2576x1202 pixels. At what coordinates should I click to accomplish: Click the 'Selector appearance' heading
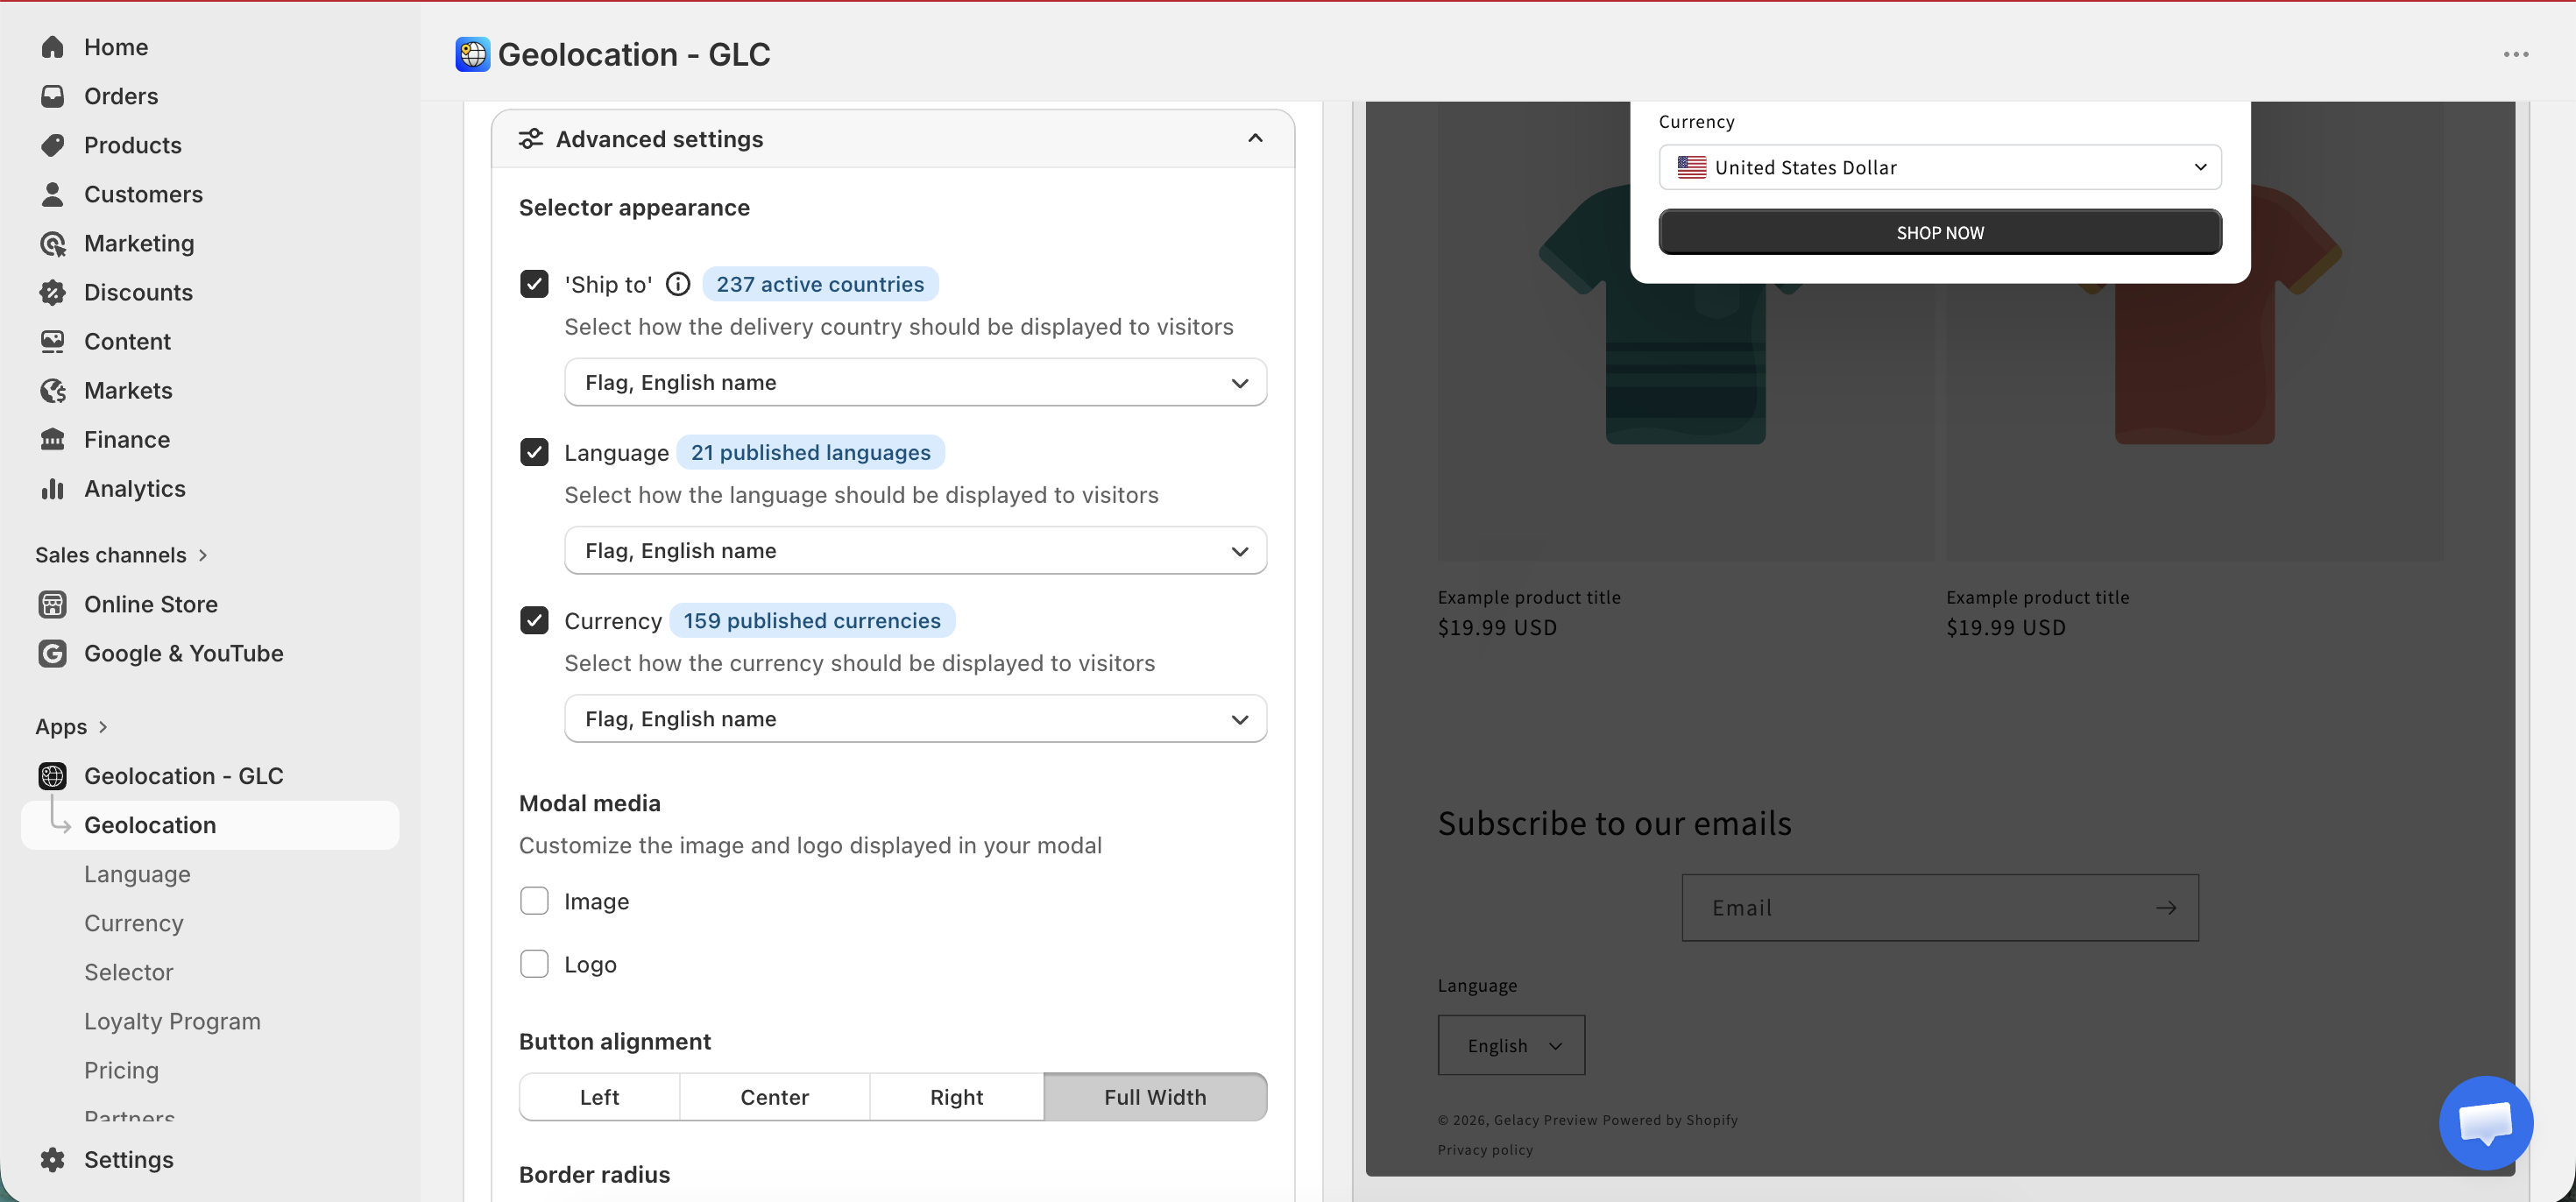(x=634, y=207)
